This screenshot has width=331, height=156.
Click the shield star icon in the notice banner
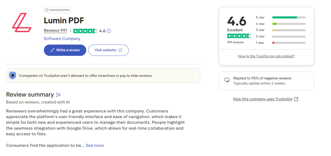coord(13,76)
